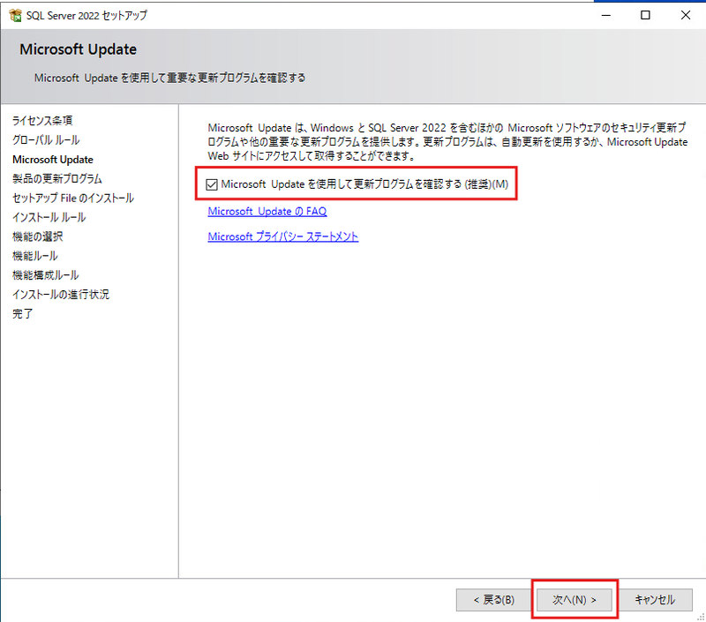Image resolution: width=706 pixels, height=622 pixels.
Task: Select the ライセンス条項 step in the sidebar
Action: (42, 121)
